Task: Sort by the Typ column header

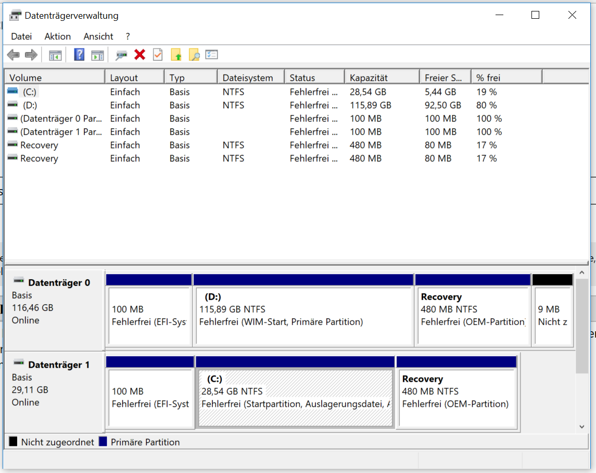Action: coord(191,78)
